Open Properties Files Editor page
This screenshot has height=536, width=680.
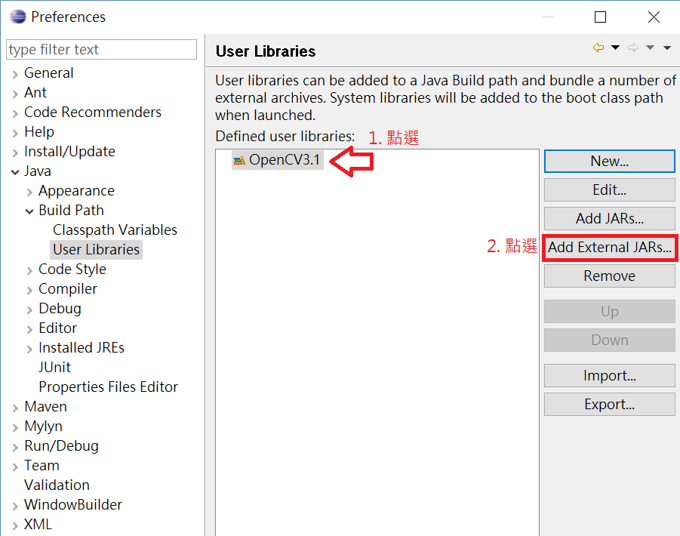pos(108,387)
